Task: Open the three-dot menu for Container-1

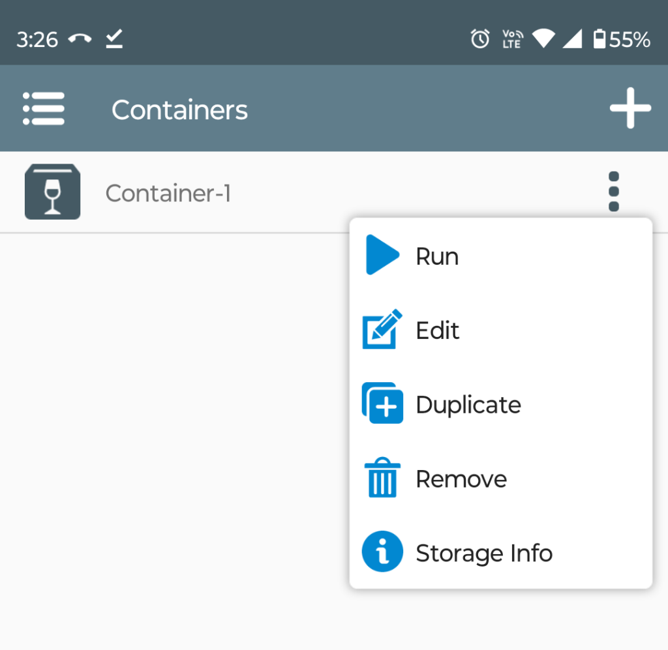Action: (613, 191)
